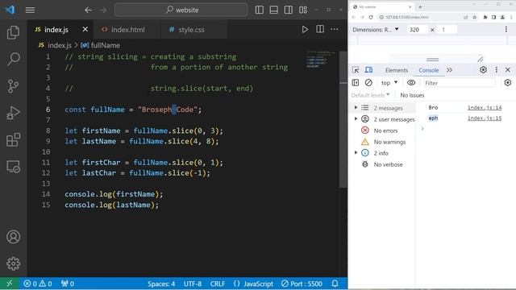Screen dimensions: 516x290
Task: Click ports forwarded status item
Action: pos(68,284)
